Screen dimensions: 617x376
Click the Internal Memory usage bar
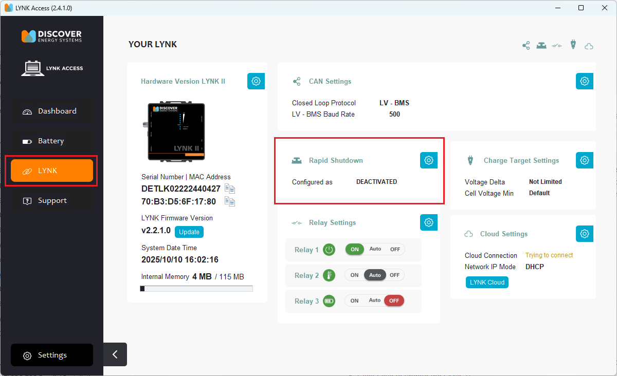(197, 289)
